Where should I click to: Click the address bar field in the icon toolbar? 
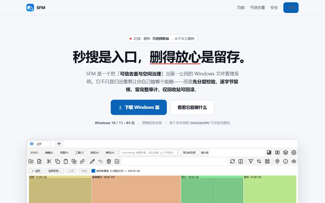(175, 161)
